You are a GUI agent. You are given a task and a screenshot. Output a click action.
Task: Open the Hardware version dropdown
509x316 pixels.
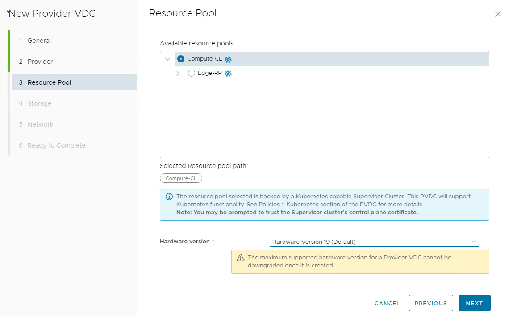(x=374, y=242)
